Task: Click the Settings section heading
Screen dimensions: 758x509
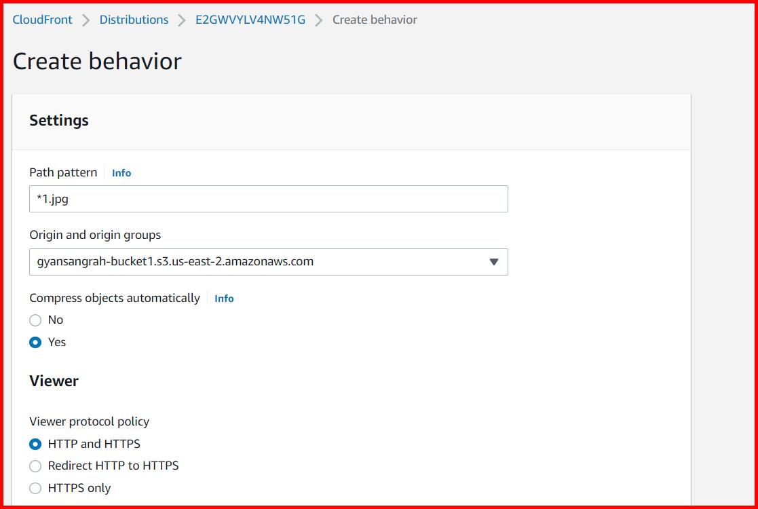Action: pyautogui.click(x=59, y=120)
